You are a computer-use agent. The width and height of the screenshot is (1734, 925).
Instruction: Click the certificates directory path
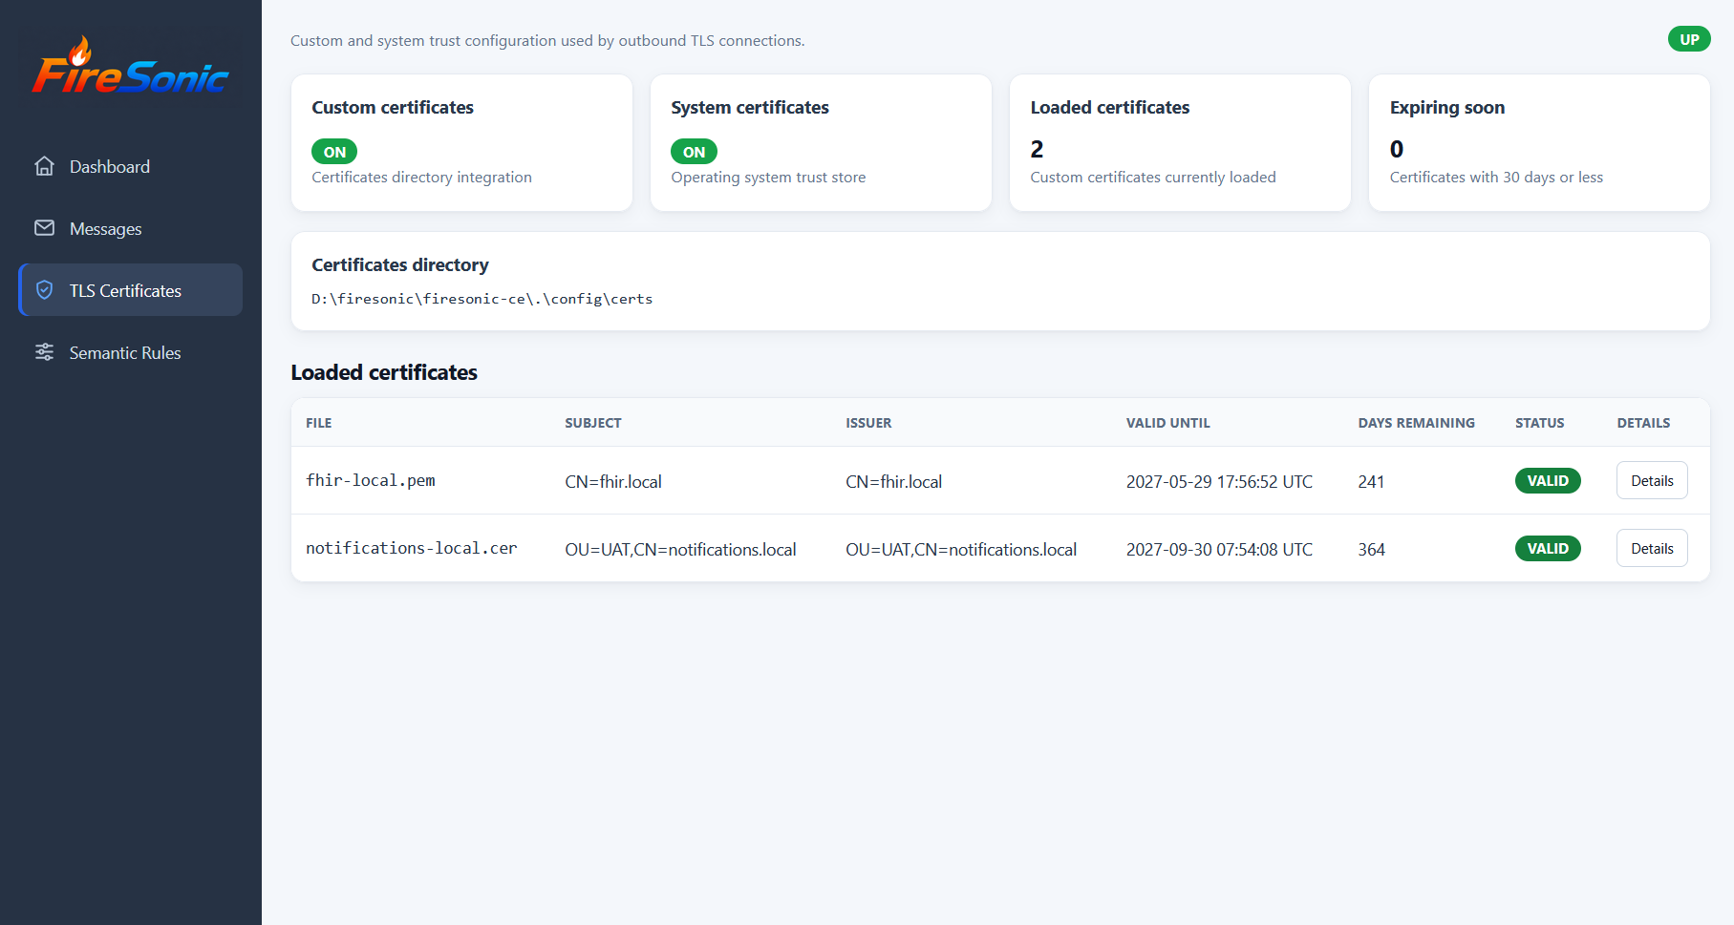pos(482,299)
